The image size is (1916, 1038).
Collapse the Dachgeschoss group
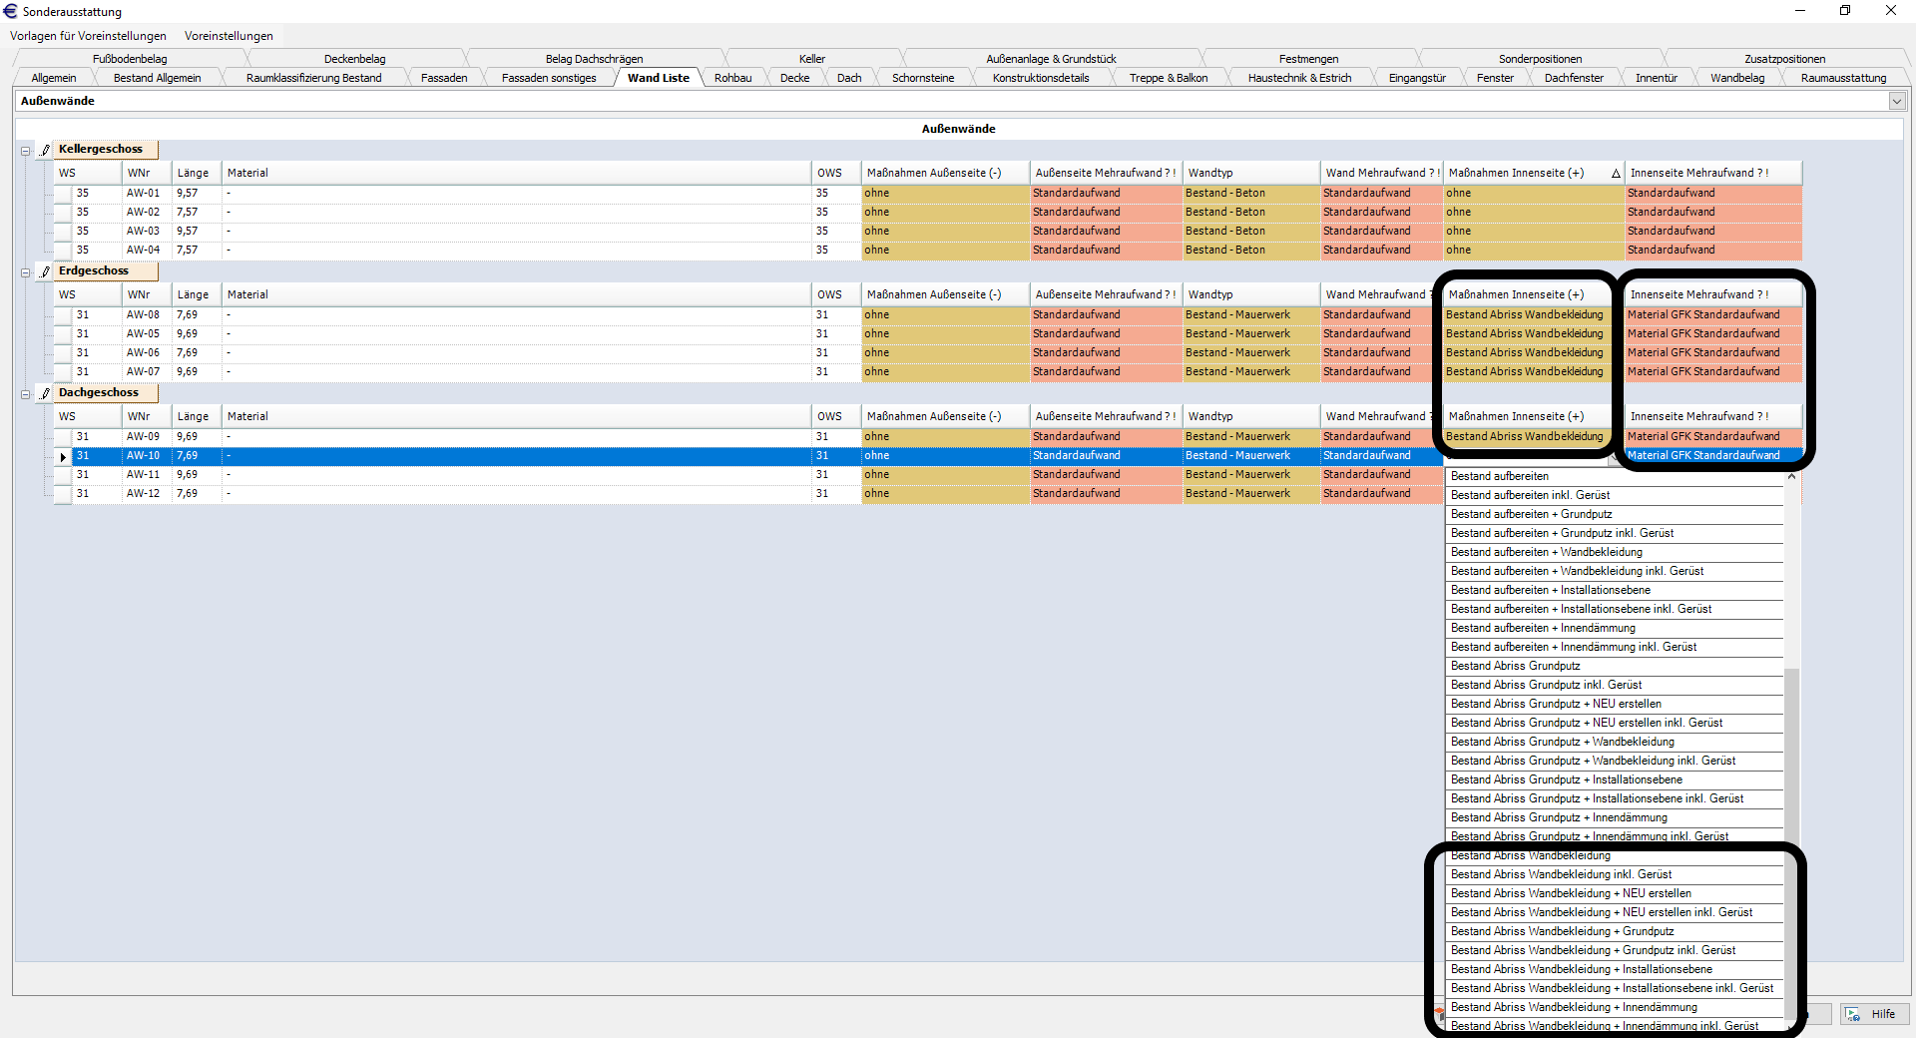25,394
